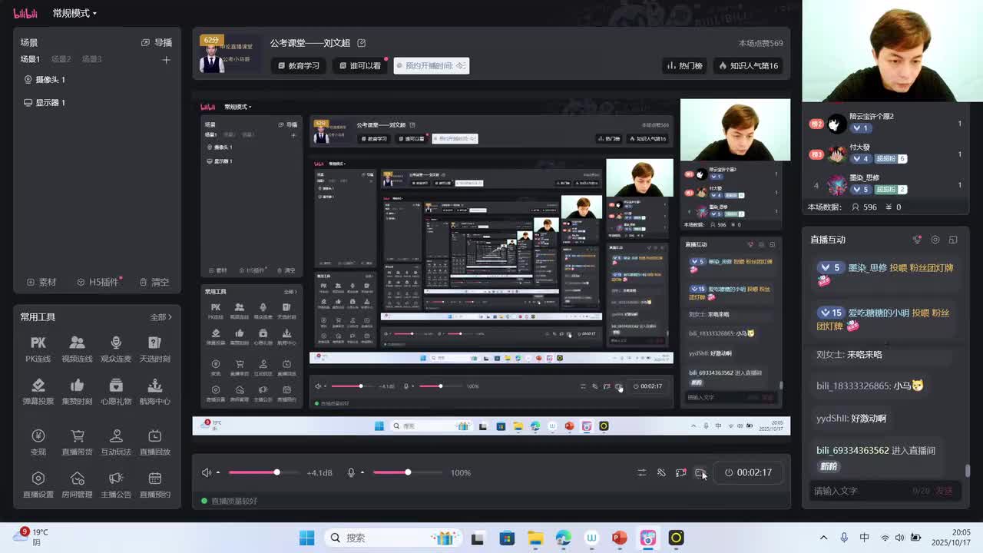Open the 教育学习 category selector

coord(299,66)
